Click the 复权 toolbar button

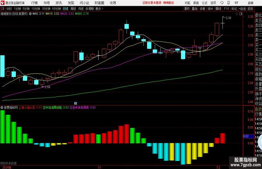tap(187, 9)
